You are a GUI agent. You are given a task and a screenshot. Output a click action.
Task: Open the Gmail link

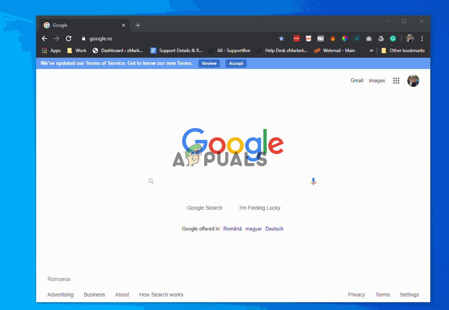[357, 81]
